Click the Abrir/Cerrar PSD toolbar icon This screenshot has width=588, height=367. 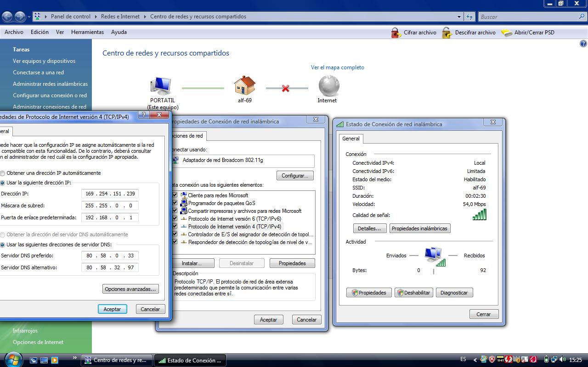pyautogui.click(x=507, y=33)
